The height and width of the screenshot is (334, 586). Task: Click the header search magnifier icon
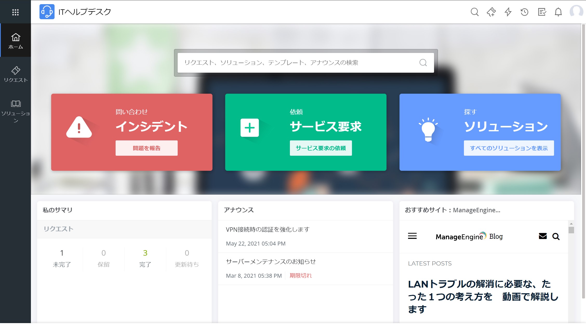tap(475, 12)
